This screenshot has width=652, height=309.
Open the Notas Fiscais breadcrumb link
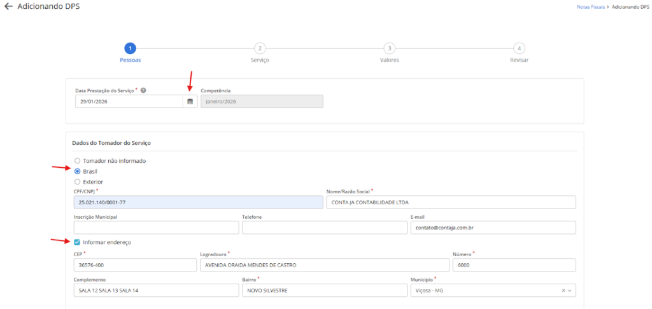click(591, 6)
